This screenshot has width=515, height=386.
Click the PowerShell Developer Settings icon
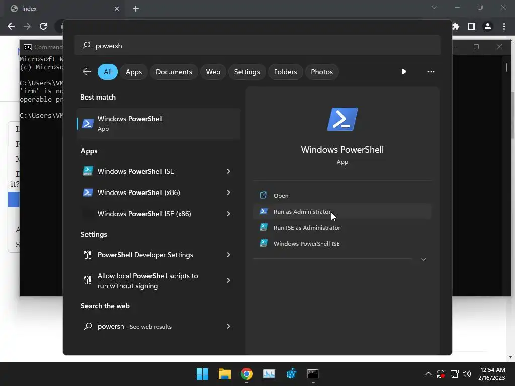tap(88, 255)
